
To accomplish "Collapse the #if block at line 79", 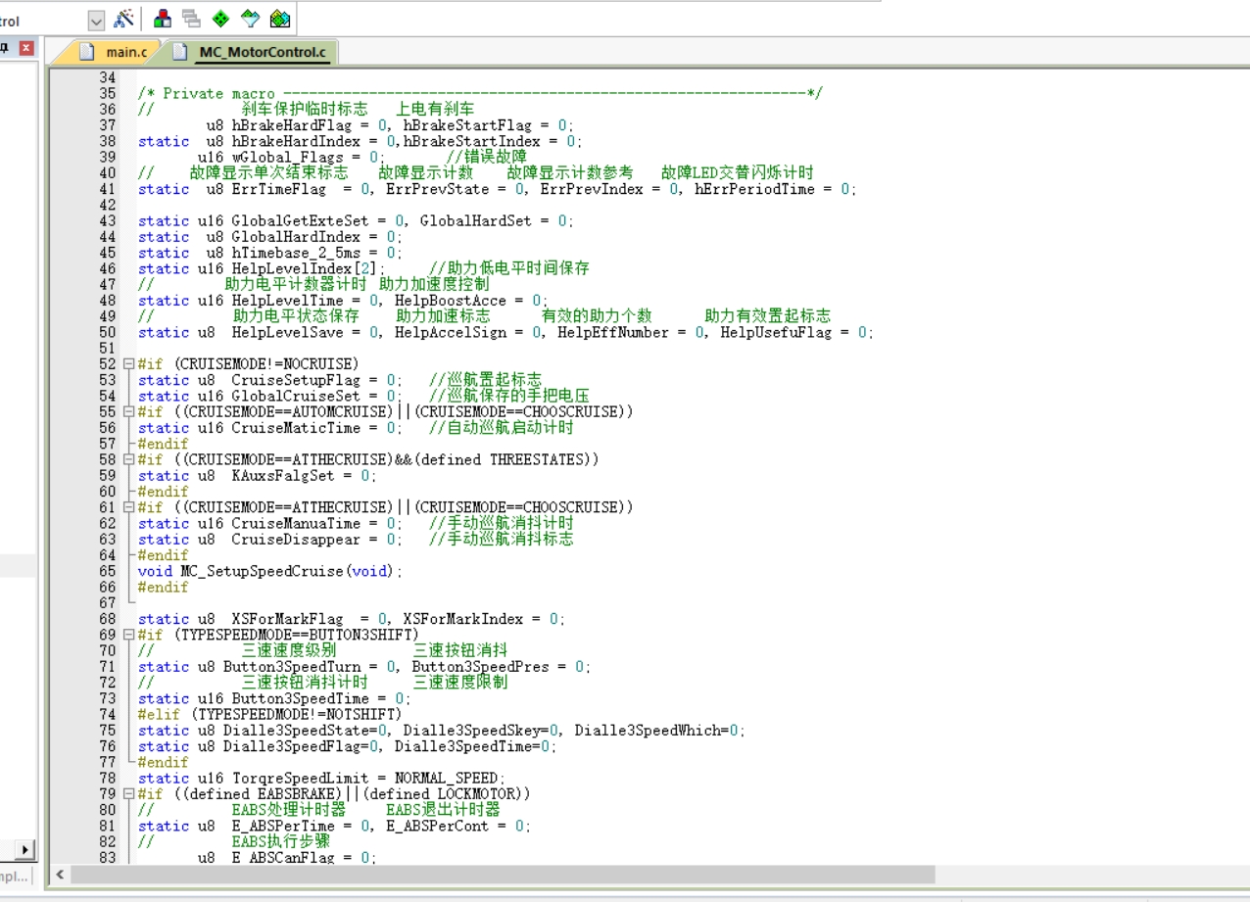I will pyautogui.click(x=128, y=793).
